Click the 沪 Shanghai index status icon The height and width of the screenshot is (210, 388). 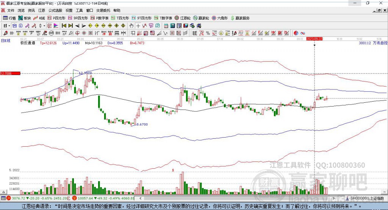click(x=9, y=198)
